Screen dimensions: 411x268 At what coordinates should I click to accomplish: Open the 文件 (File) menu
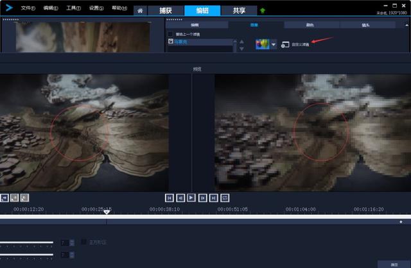click(28, 8)
